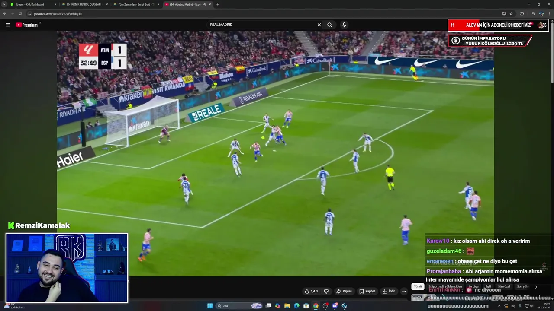Switch to Stream - Kick Dashboard tab
Viewport: 554px width, 311px height.
pyautogui.click(x=32, y=4)
